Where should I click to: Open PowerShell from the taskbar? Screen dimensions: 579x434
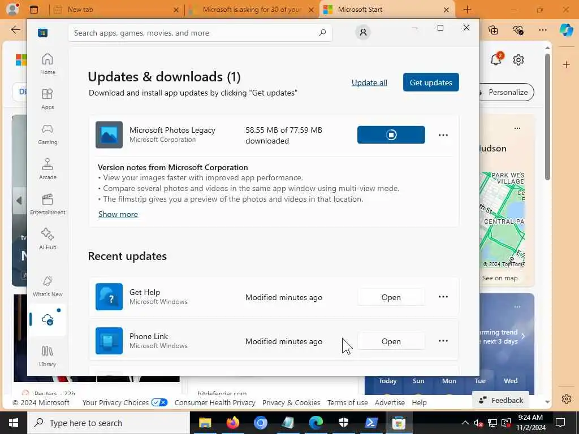371,423
